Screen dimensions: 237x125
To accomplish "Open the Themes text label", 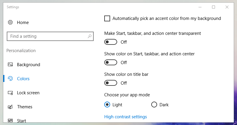I will [25, 107].
